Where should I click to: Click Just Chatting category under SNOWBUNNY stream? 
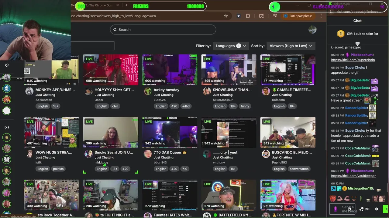click(222, 95)
